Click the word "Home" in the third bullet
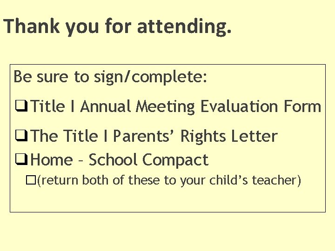The height and width of the screenshot is (251, 335). point(51,160)
